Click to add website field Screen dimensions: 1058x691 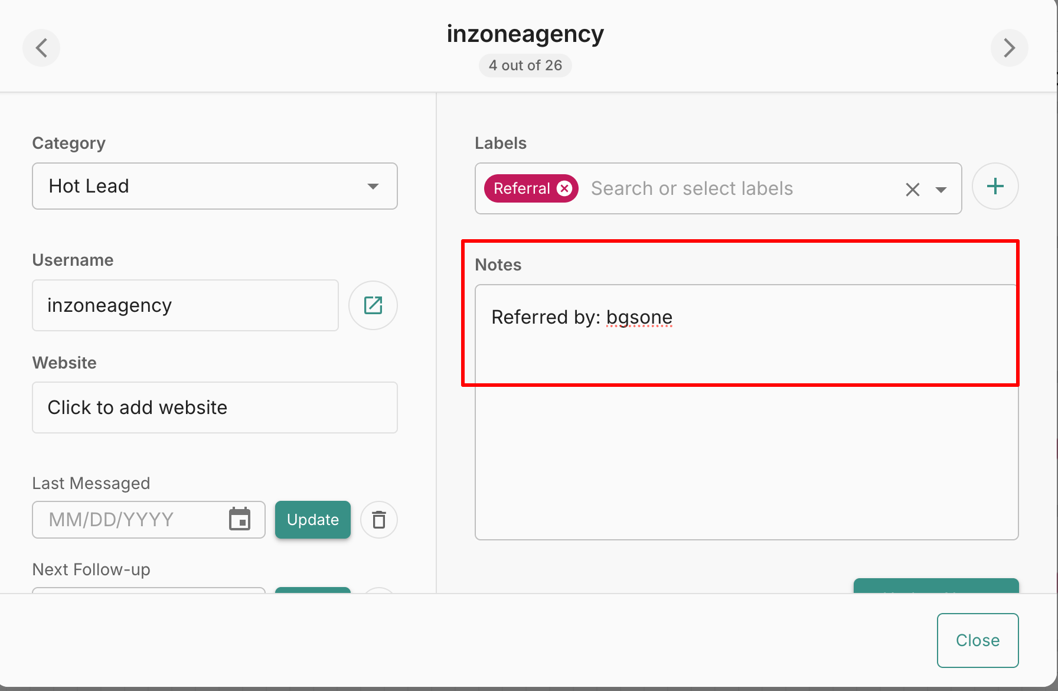215,408
